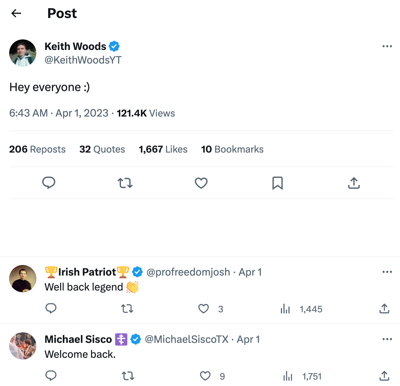The height and width of the screenshot is (386, 400).
Task: Share Irish Patriot's reply
Action: (x=384, y=309)
